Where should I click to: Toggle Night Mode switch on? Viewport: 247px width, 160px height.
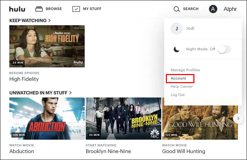(x=224, y=49)
